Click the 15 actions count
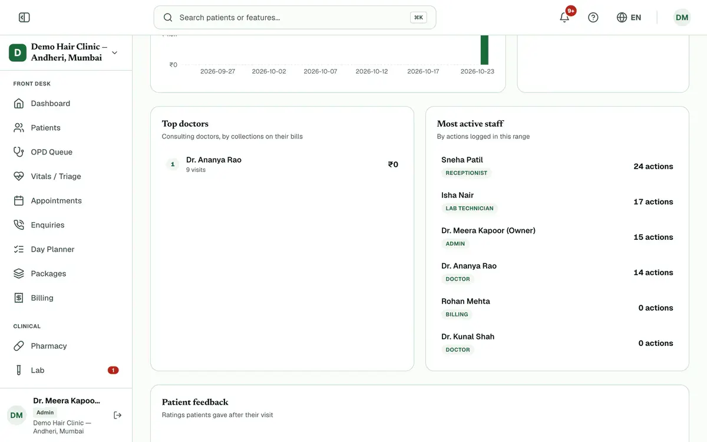This screenshot has width=707, height=442. (x=653, y=237)
